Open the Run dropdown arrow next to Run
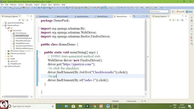Screen dimensions: 194x109 coord(47,8)
